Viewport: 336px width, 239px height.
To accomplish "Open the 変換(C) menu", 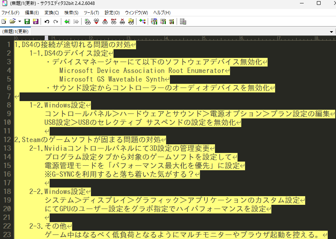I will pos(51,13).
